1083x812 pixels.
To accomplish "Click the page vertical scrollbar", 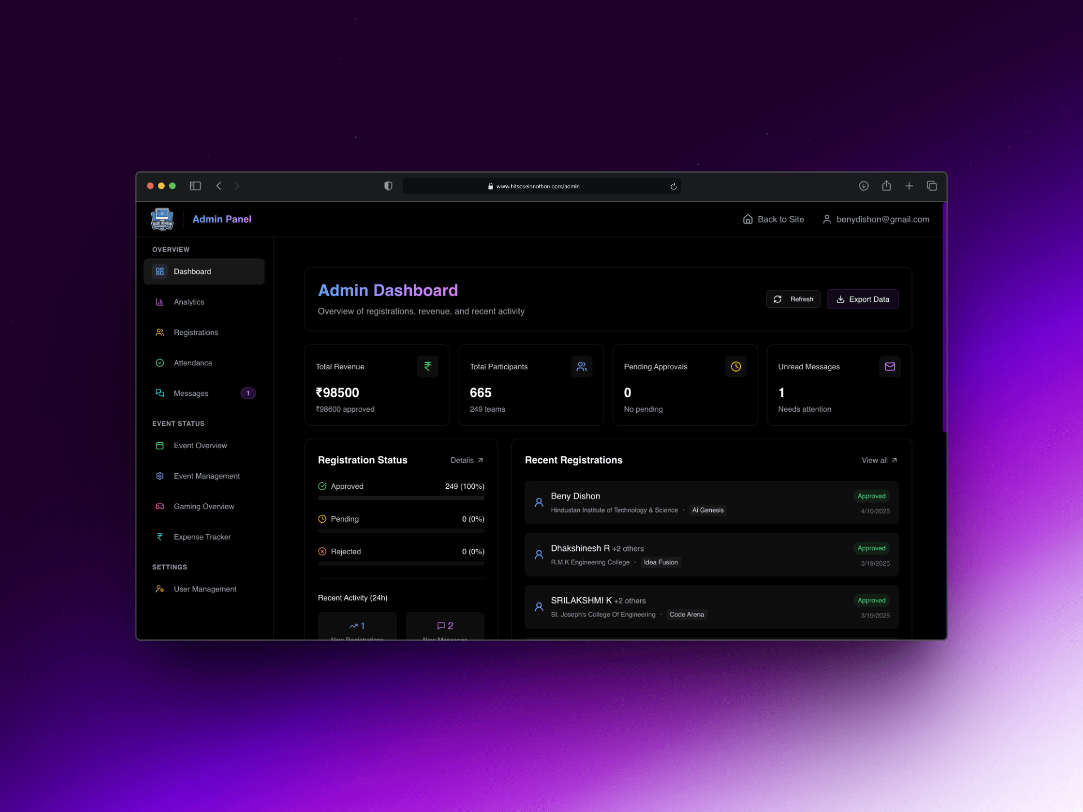I will tap(944, 319).
